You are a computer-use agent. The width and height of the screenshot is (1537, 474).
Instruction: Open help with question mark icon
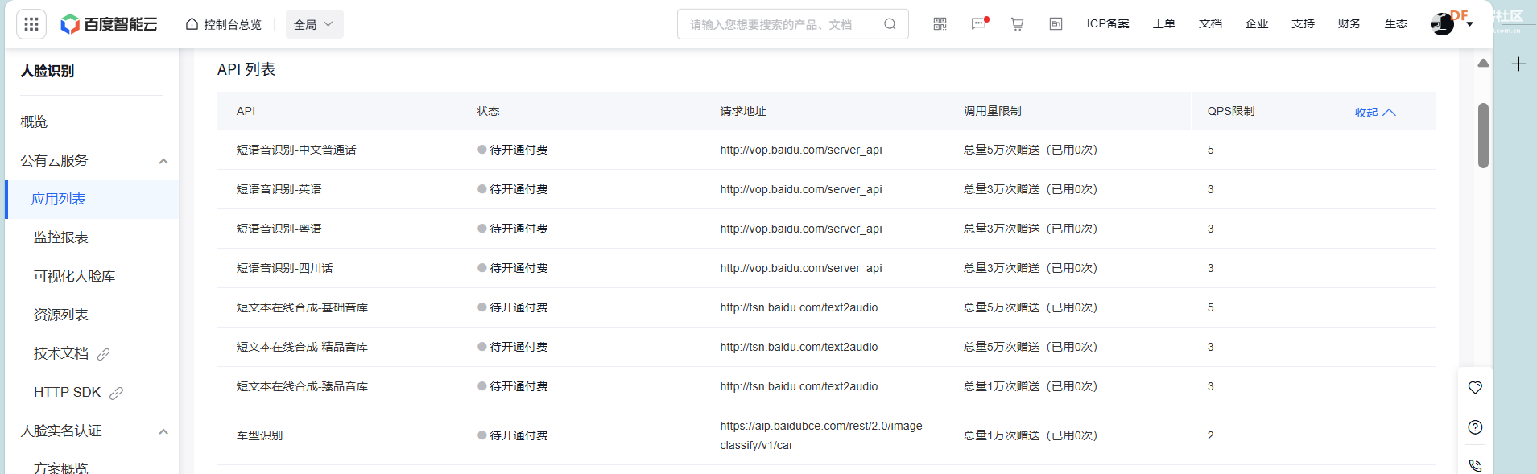[x=1475, y=427]
